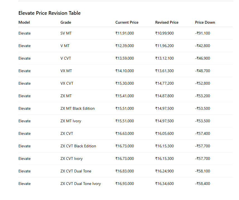Viewport: 239px width, 200px height.
Task: Select the Grade column header
Action: 66,22
